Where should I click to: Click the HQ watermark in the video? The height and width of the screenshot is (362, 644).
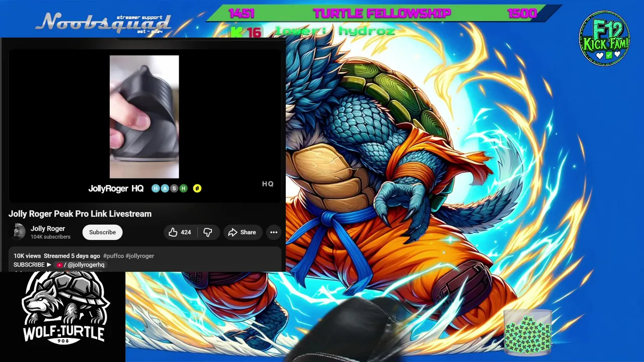click(x=268, y=184)
